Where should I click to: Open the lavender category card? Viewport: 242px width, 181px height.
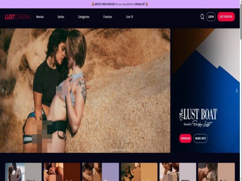point(101,172)
